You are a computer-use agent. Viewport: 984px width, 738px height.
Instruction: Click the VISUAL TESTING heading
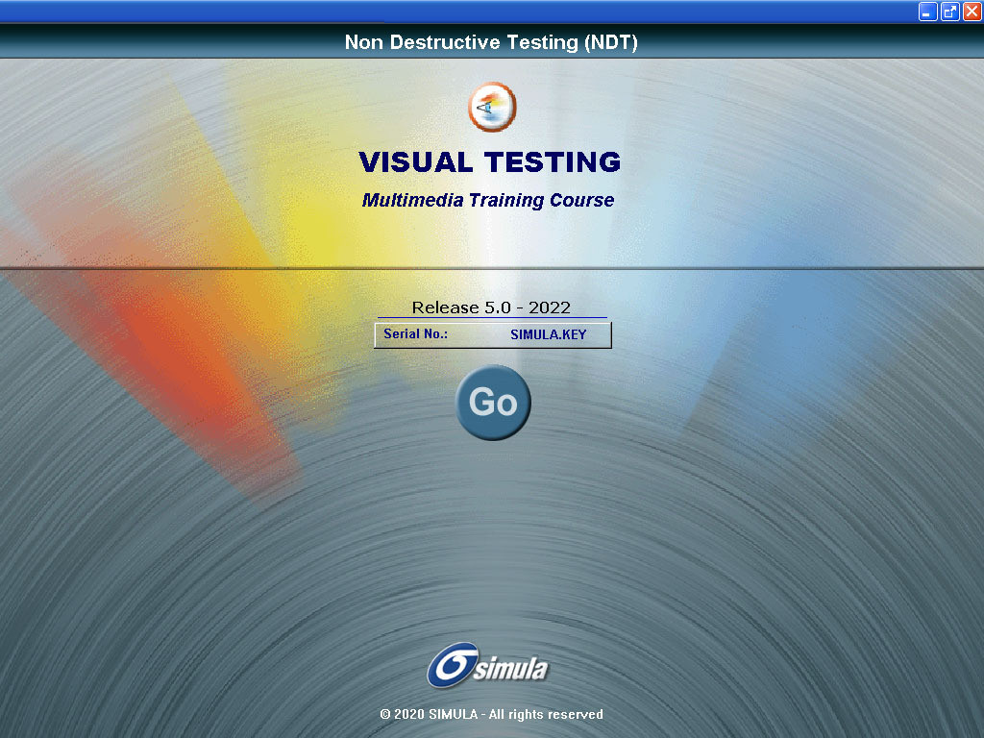[x=490, y=162]
